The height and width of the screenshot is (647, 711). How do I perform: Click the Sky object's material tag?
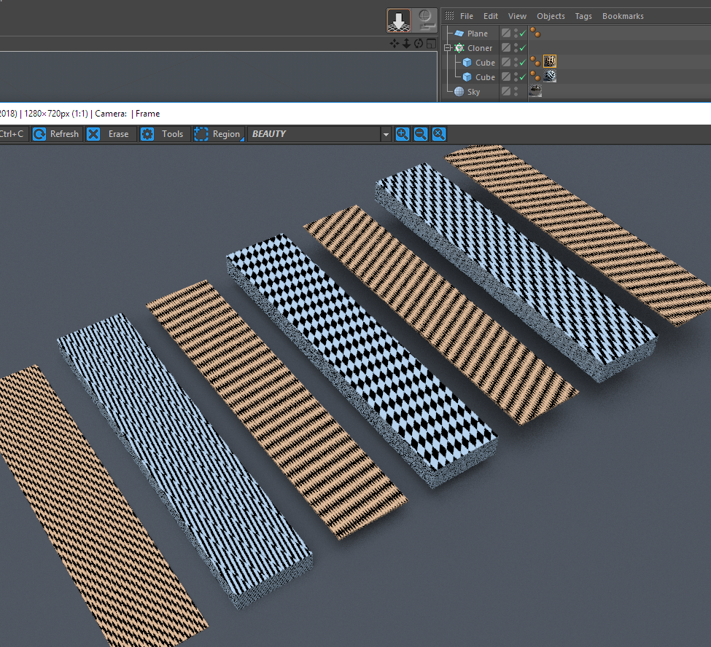pyautogui.click(x=535, y=92)
